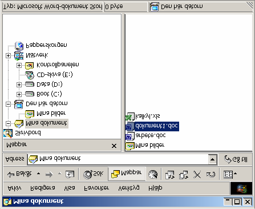This screenshot has height=209, width=255.
Task: Click the up-one-level folder icon
Action: (x=70, y=174)
